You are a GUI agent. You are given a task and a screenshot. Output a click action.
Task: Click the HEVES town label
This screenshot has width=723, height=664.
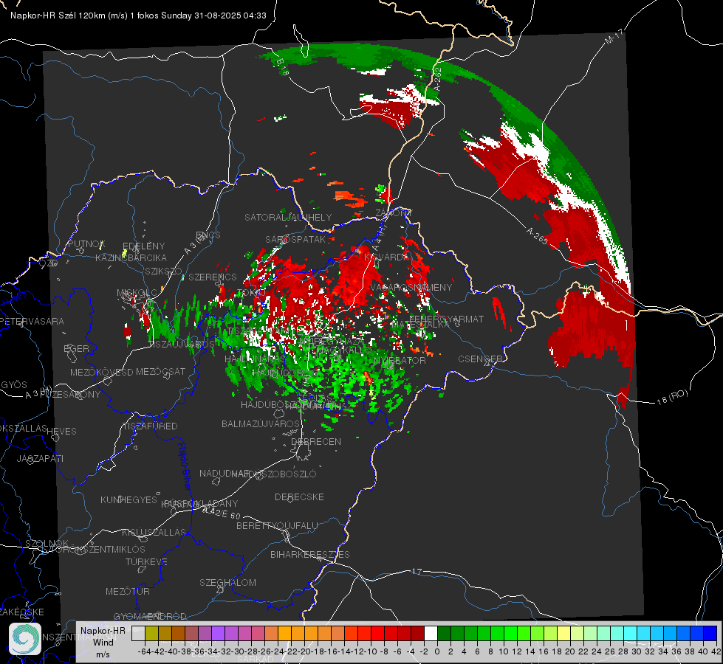pyautogui.click(x=61, y=432)
